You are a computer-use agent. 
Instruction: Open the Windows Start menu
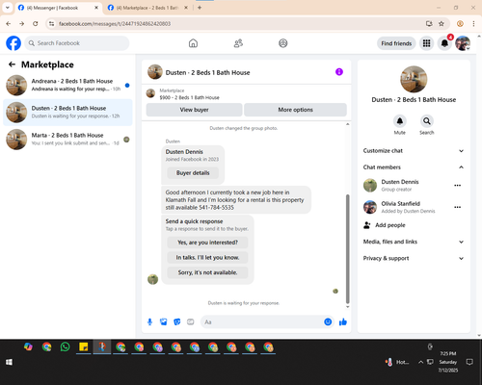point(9,362)
